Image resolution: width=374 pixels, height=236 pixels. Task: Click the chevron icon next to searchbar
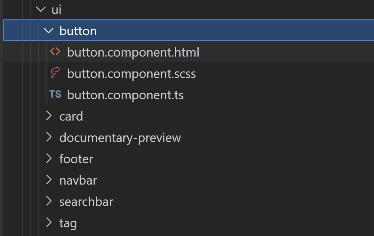click(49, 201)
